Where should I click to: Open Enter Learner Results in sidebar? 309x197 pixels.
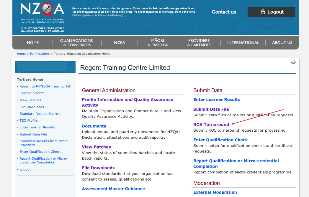[x=37, y=128]
